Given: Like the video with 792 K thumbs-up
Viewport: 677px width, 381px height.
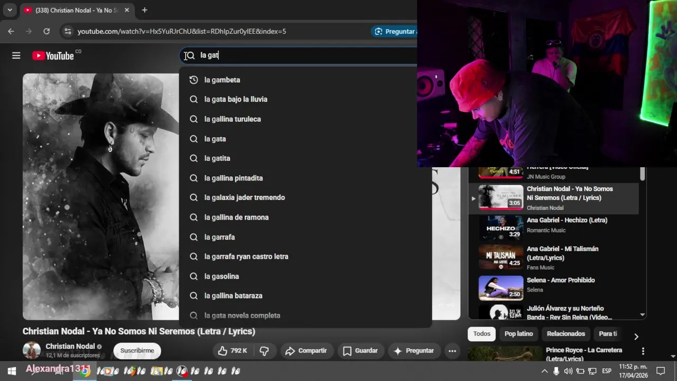Looking at the screenshot, I should tap(233, 351).
